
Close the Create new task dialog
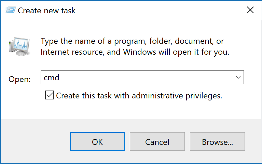[250, 10]
